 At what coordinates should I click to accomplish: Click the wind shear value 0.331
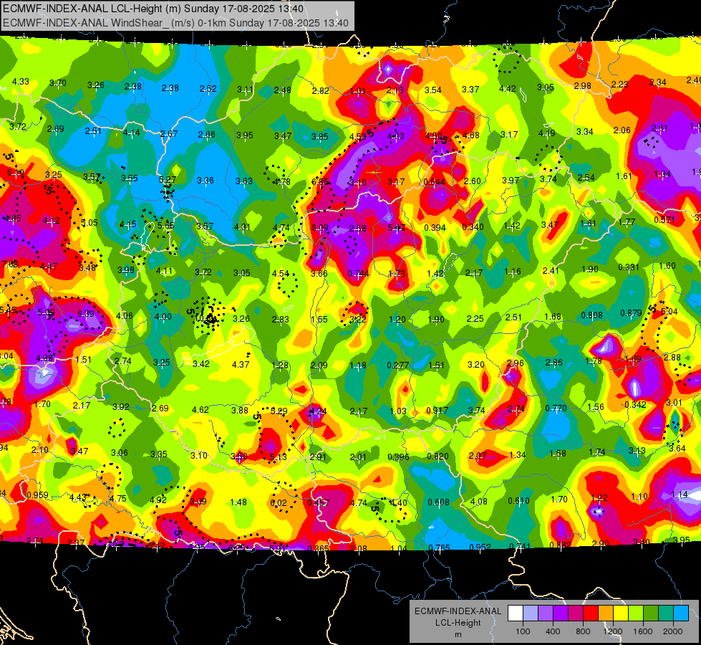click(629, 267)
